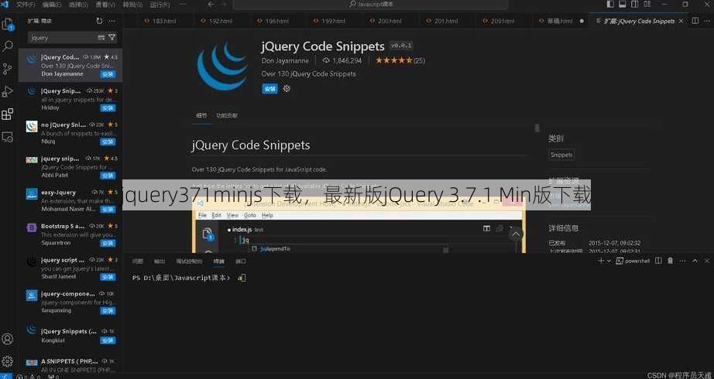Screen dimensions: 714x379
Task: Switch to the feature contributions tab
Action: (227, 115)
